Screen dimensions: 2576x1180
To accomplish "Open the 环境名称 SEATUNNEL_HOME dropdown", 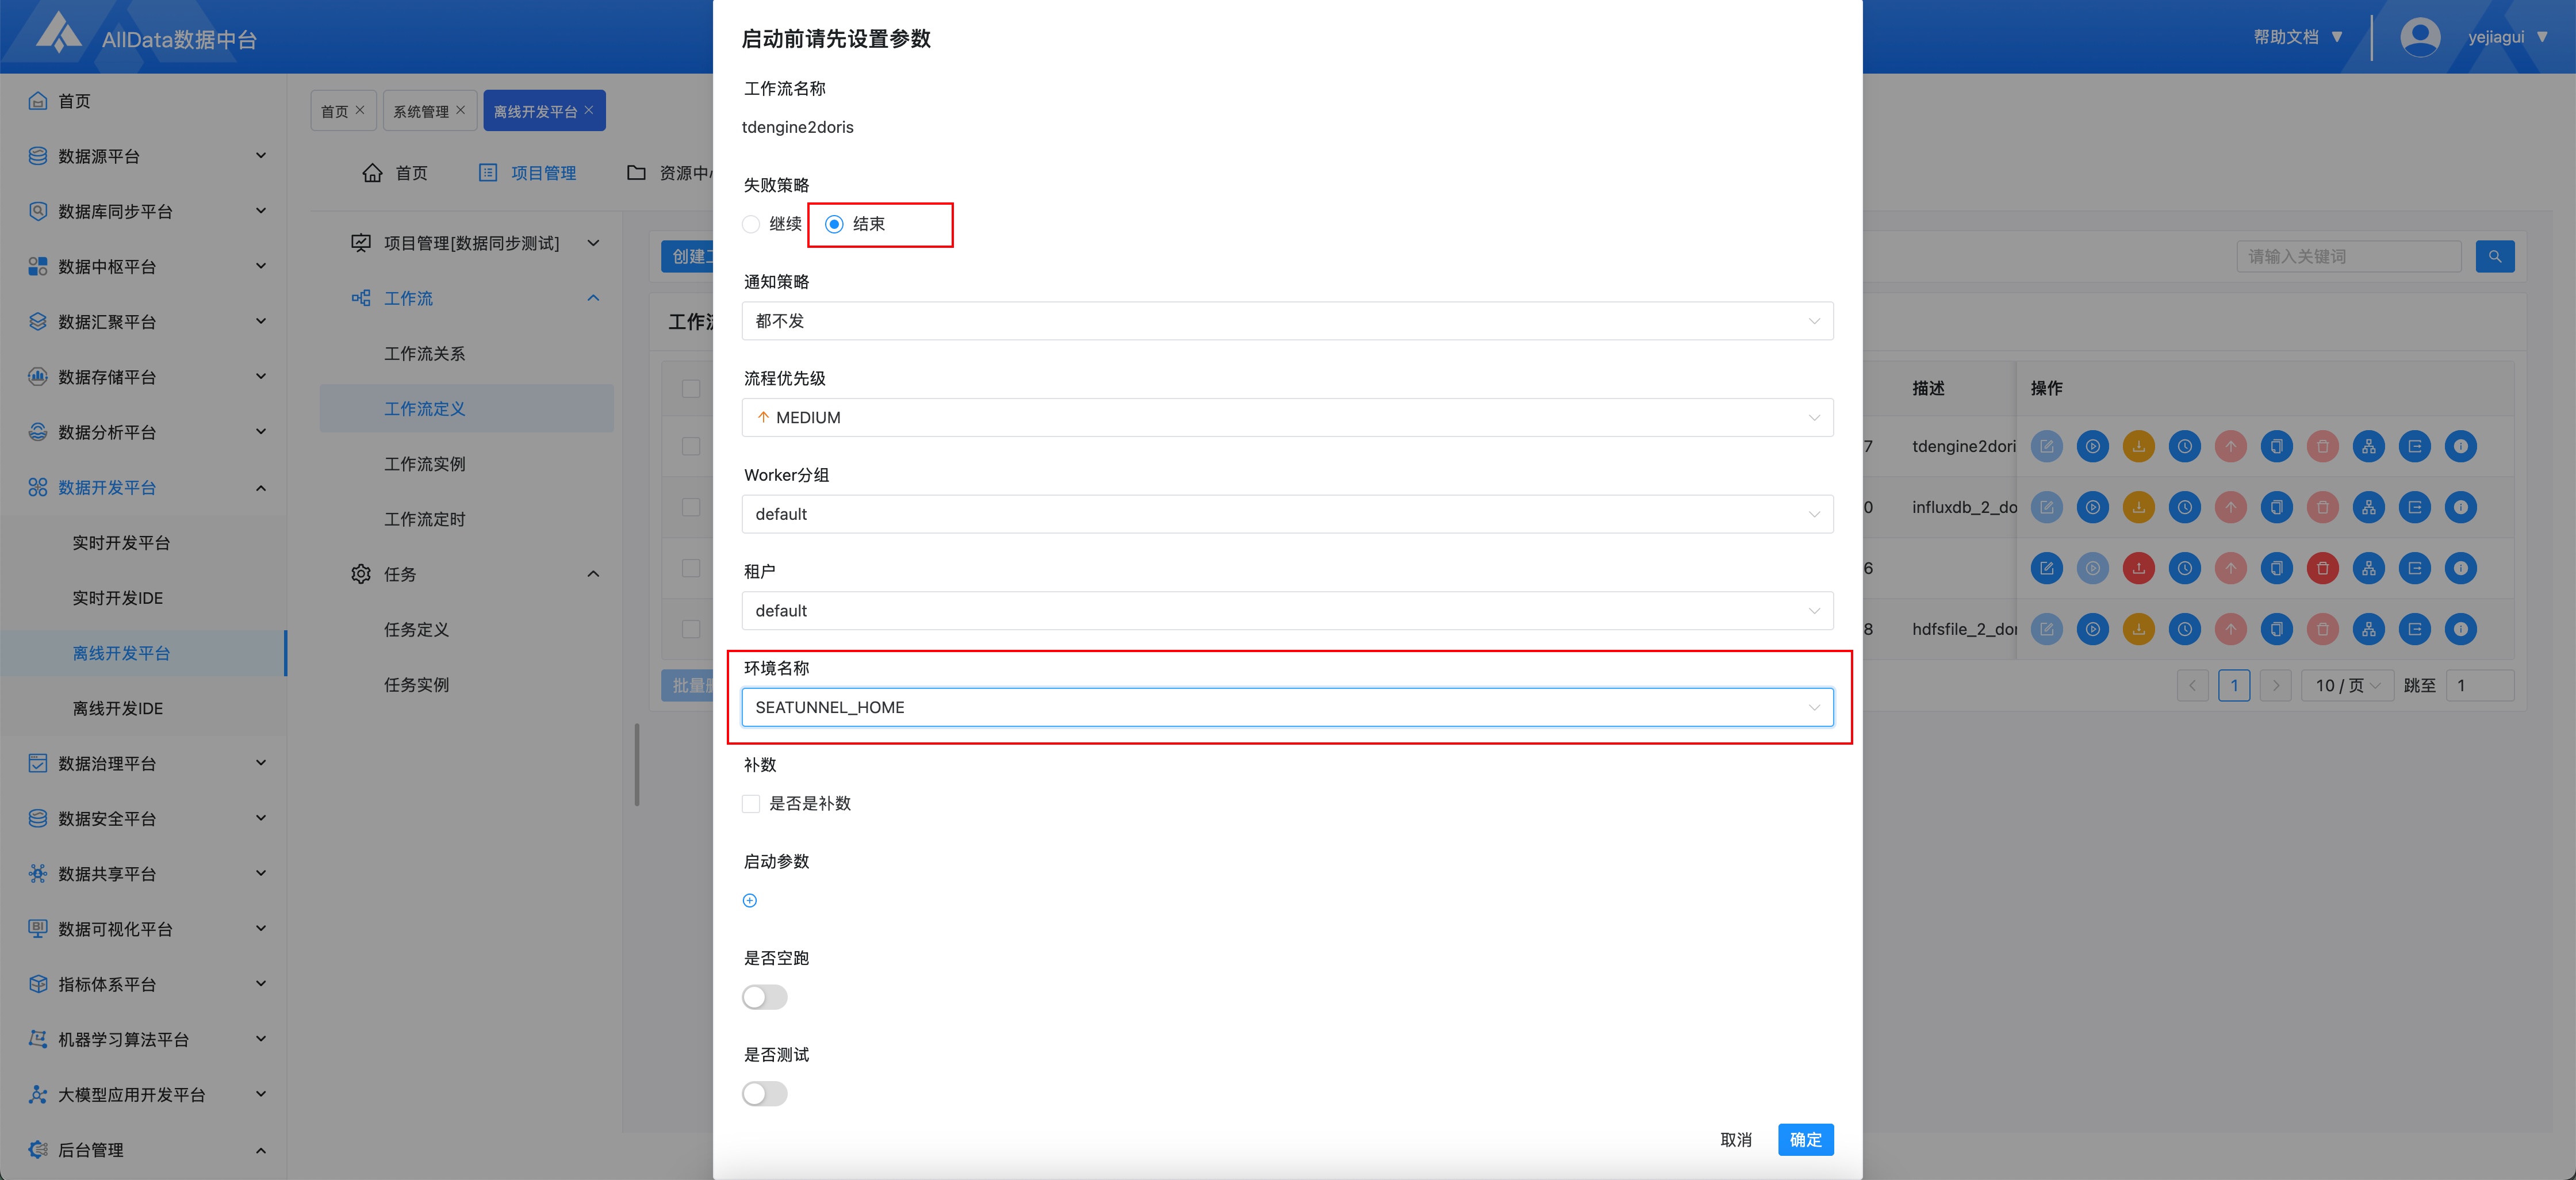I will (1286, 707).
